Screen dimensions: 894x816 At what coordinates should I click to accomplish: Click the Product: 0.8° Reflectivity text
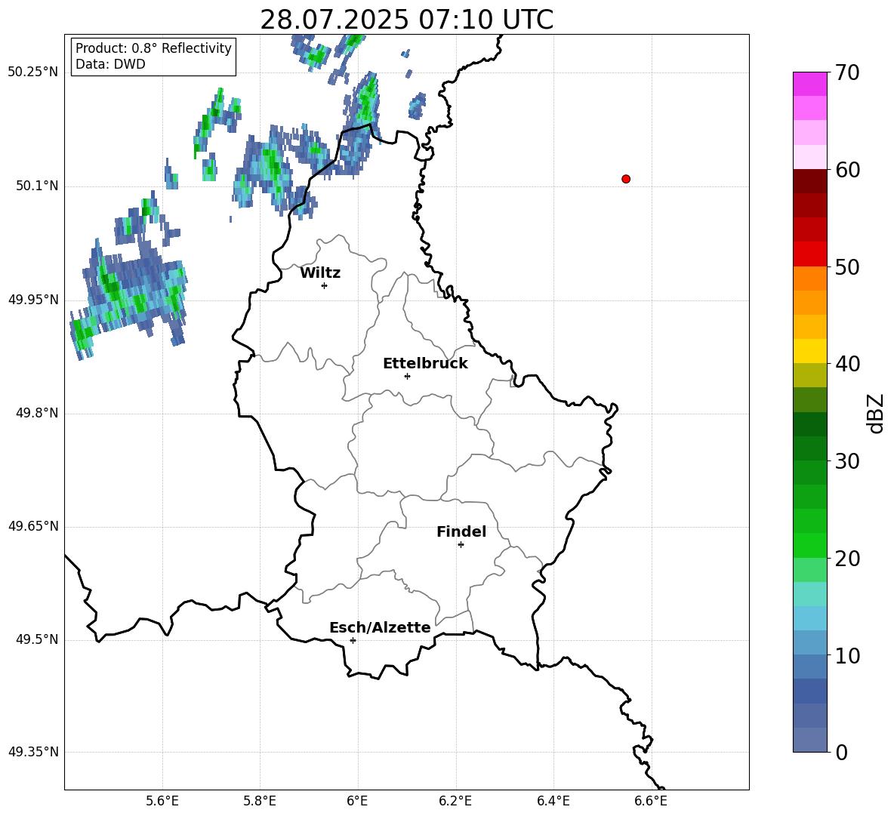[x=153, y=48]
